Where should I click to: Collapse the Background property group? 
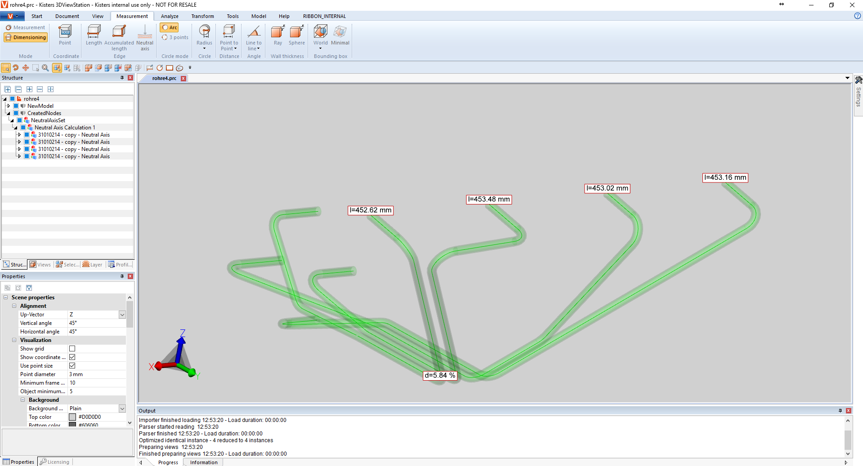click(22, 400)
